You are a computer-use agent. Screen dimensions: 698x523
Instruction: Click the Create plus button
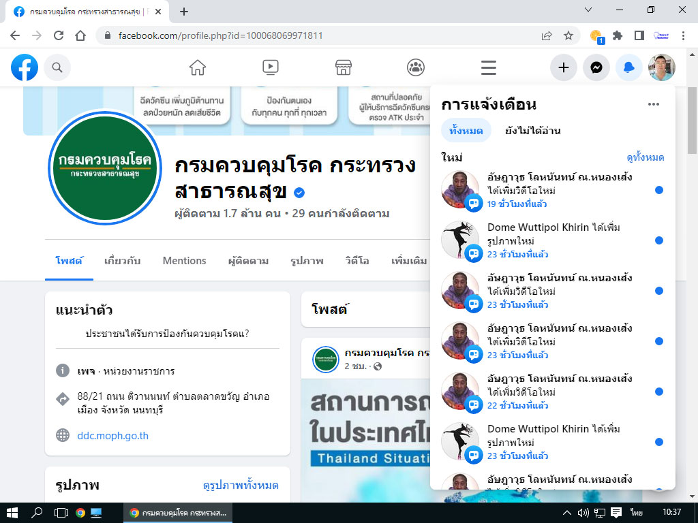(564, 67)
